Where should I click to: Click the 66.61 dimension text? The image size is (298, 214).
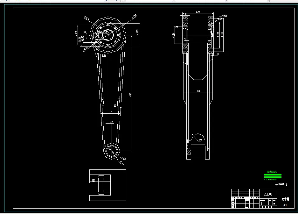[79, 39]
